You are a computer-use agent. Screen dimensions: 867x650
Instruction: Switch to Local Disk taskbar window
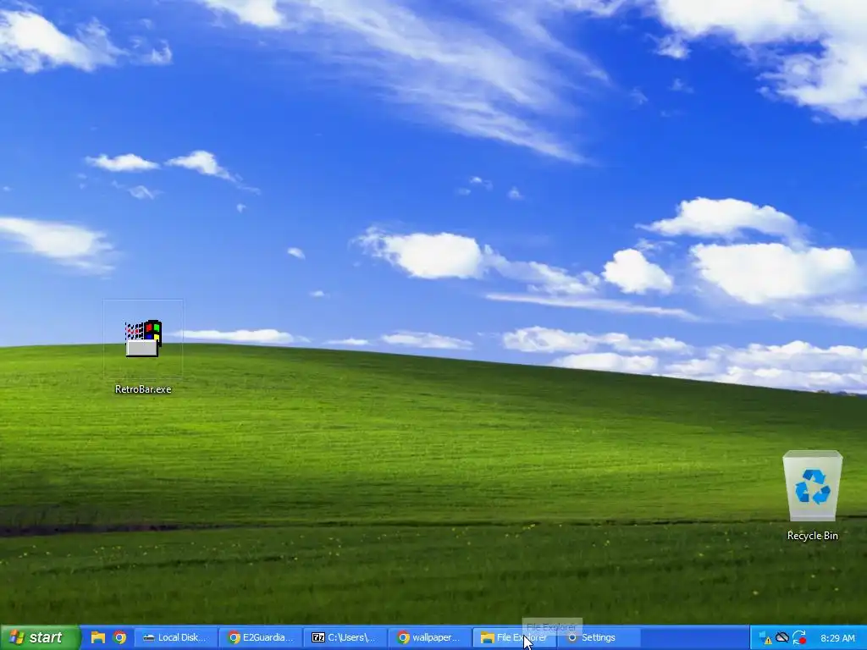pos(175,637)
